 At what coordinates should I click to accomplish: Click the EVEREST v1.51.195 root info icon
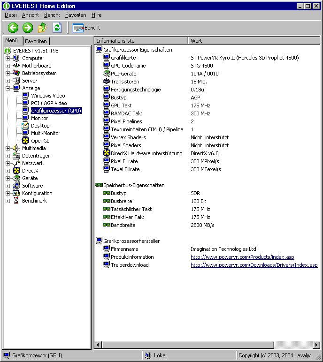tap(8, 51)
